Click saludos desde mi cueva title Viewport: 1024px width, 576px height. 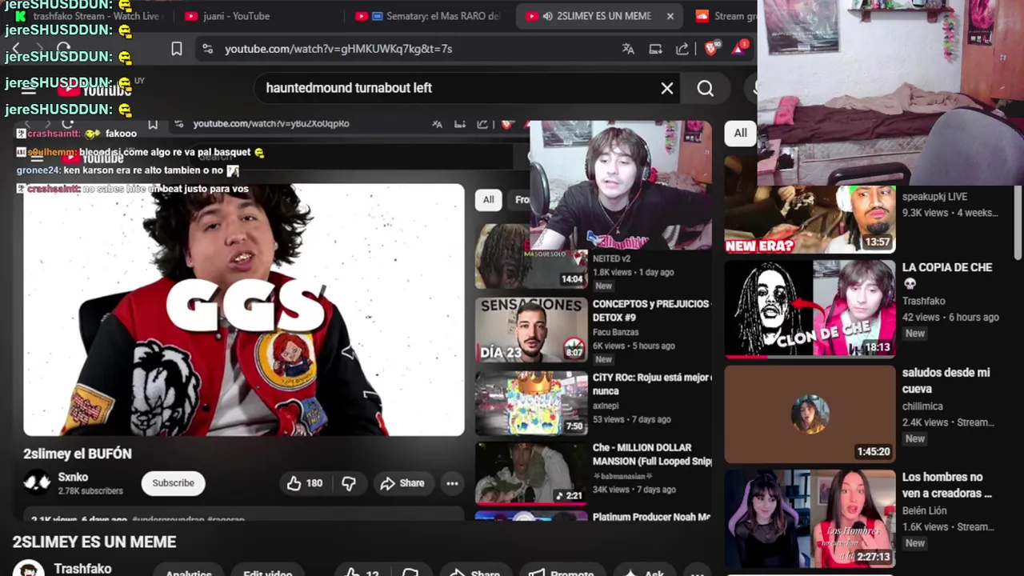click(x=946, y=381)
